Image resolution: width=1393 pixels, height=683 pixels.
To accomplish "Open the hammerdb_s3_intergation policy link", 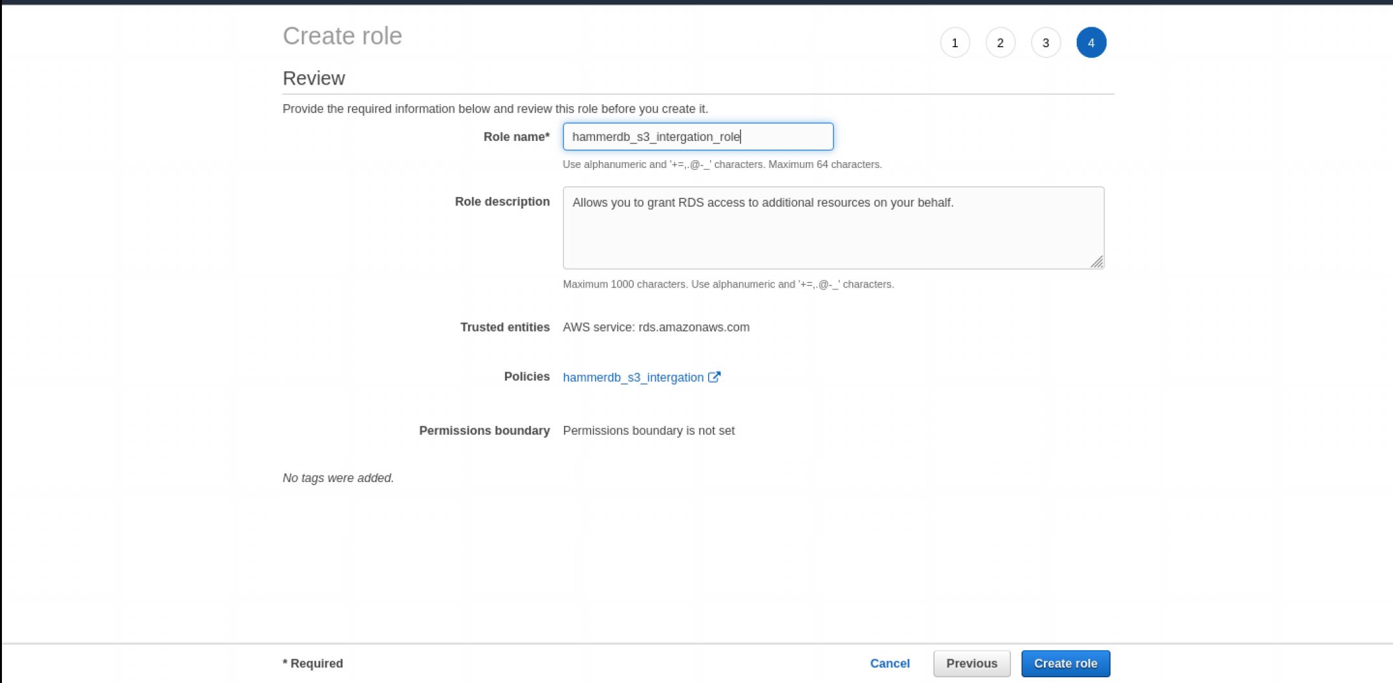I will [x=632, y=377].
